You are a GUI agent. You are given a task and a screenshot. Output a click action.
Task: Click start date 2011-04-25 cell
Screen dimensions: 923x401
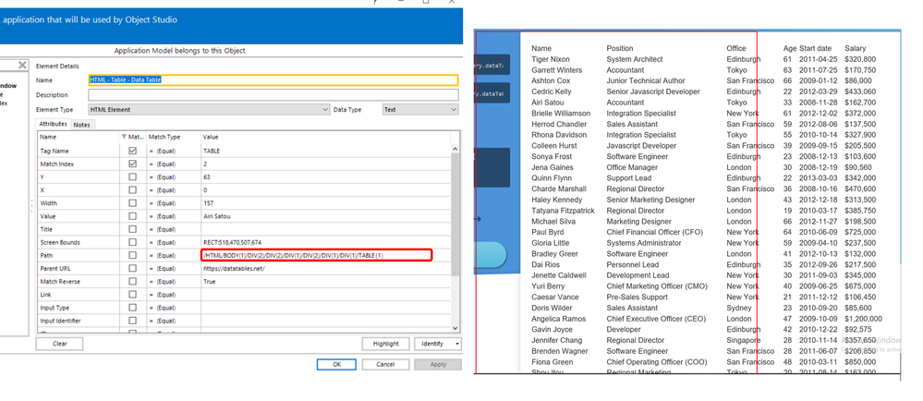pyautogui.click(x=819, y=59)
